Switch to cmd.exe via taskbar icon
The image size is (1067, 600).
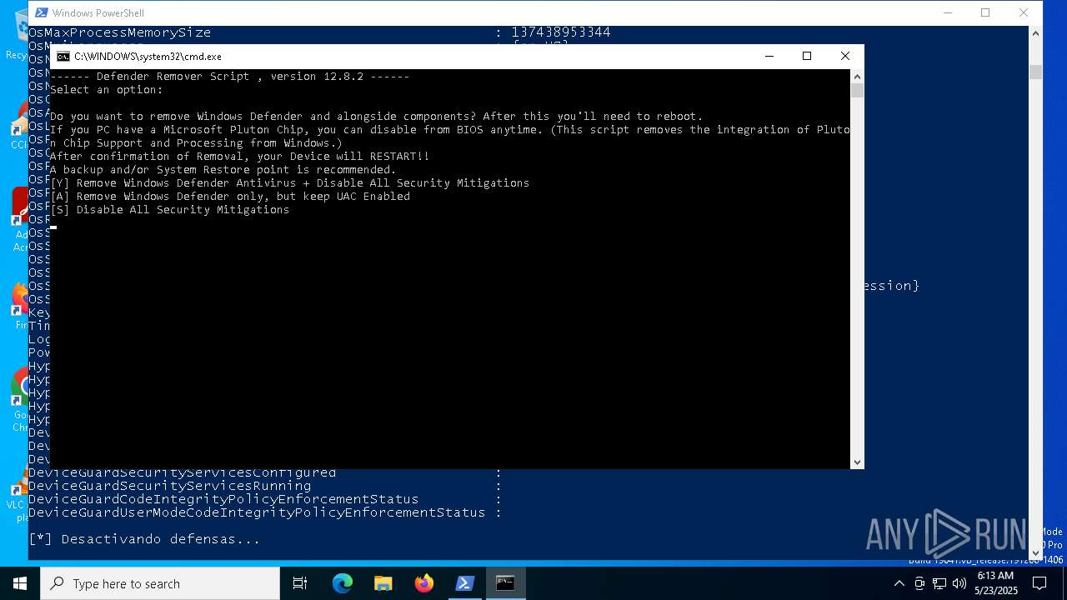tap(505, 583)
